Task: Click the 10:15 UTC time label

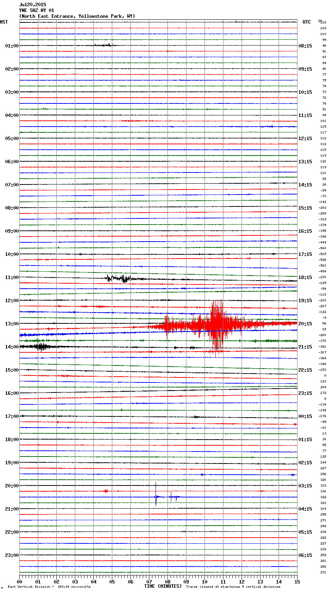Action: pos(305,92)
